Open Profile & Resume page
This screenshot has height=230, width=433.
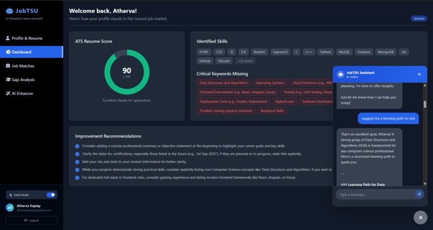[32, 38]
